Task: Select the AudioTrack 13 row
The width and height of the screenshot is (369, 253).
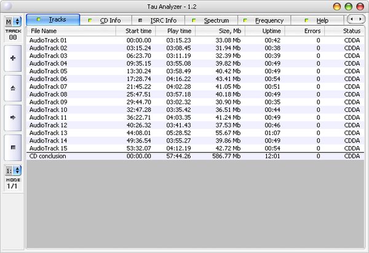Action: pyautogui.click(x=196, y=133)
